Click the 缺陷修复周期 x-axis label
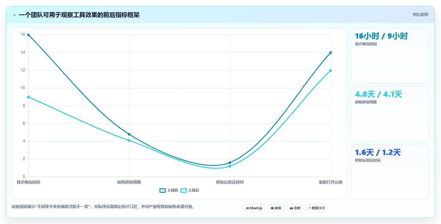Viewport: 441px width, 224px height. 129,182
